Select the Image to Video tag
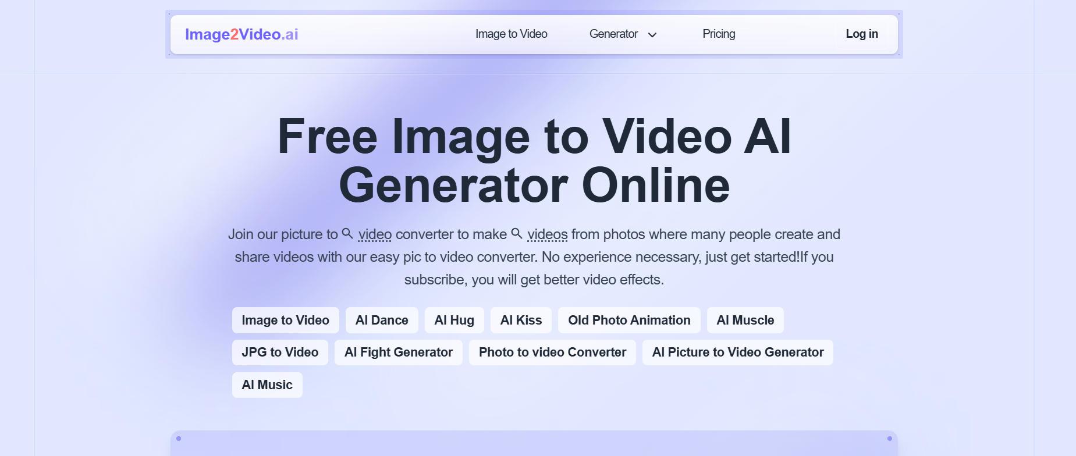Image resolution: width=1076 pixels, height=456 pixels. click(x=285, y=320)
